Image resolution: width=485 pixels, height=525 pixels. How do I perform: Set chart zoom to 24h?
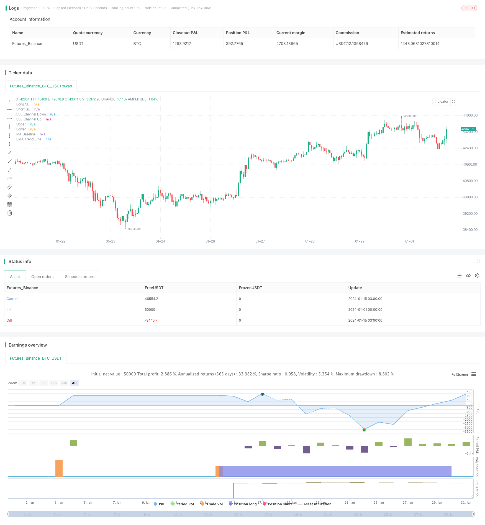(64, 383)
